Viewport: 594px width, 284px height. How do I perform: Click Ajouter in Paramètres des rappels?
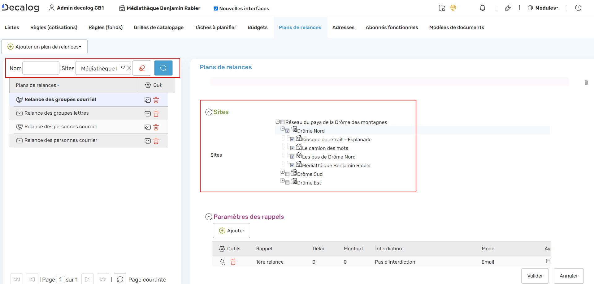232,231
